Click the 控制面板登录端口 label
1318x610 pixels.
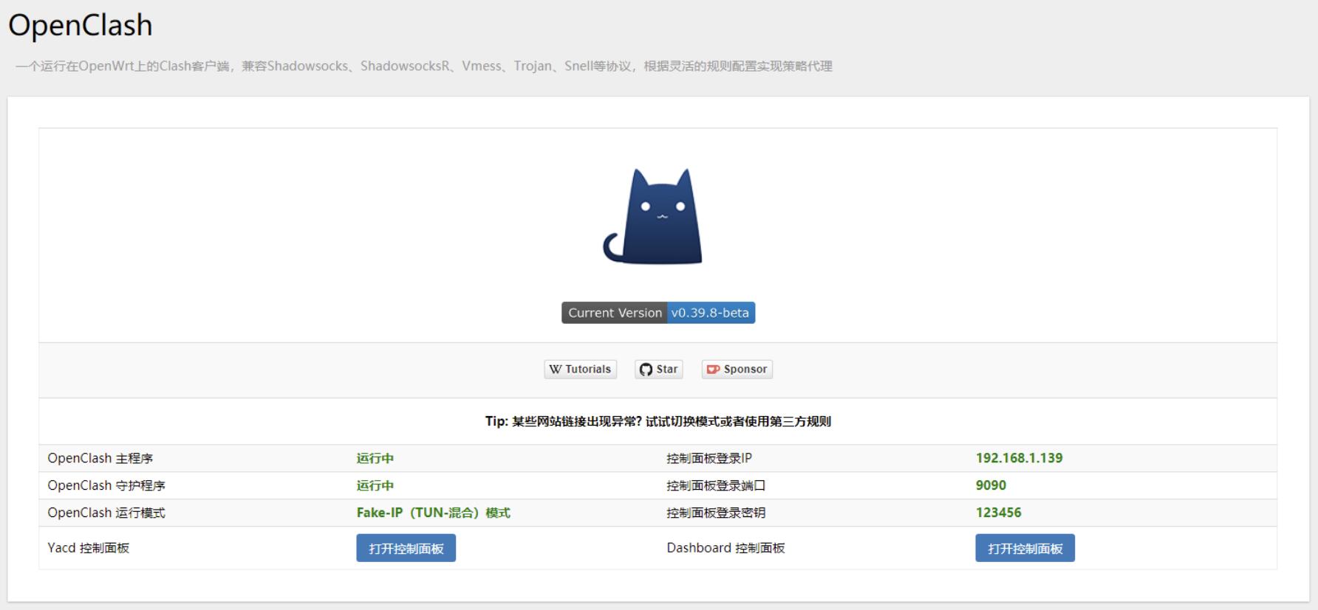click(716, 485)
